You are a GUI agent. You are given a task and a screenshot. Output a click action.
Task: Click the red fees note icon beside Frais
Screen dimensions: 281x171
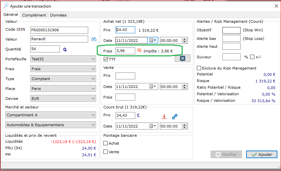pos(139,50)
